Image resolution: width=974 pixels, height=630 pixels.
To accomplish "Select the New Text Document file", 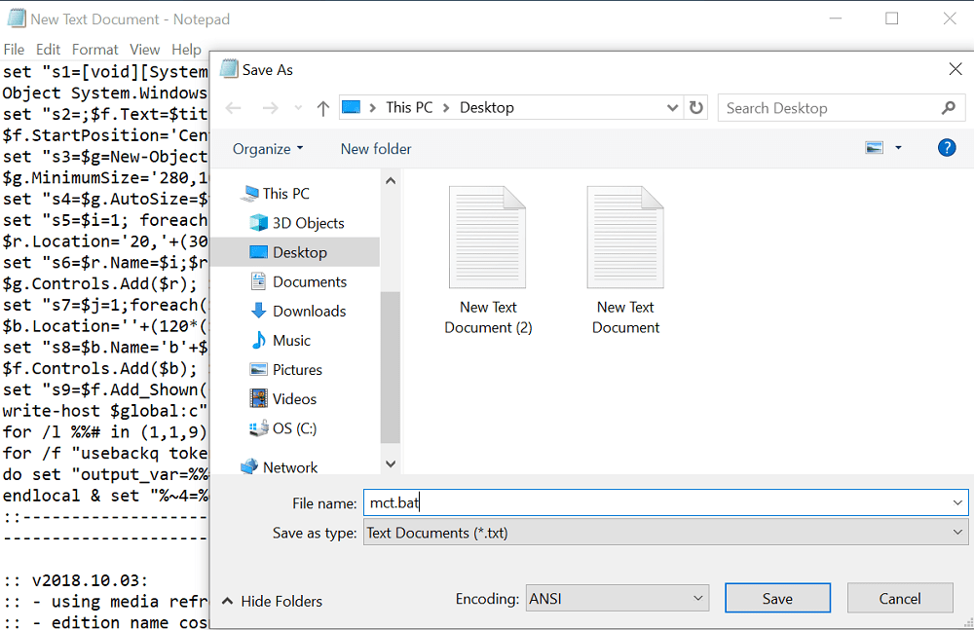I will (x=625, y=261).
